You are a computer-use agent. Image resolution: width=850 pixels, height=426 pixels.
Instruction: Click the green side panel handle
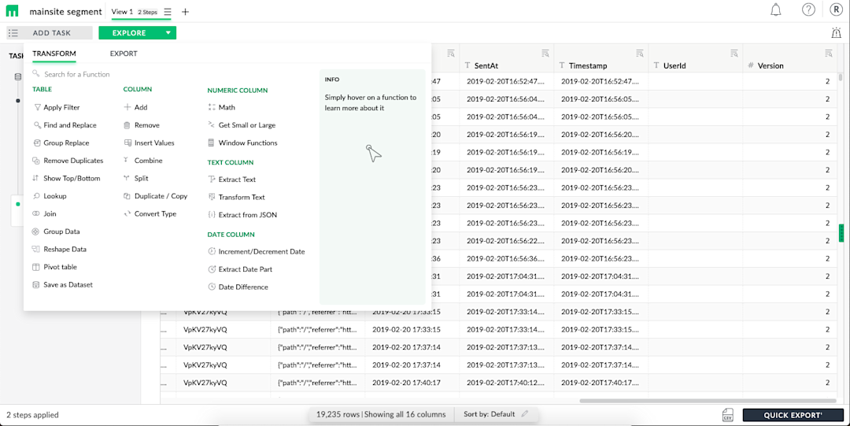[x=841, y=233]
